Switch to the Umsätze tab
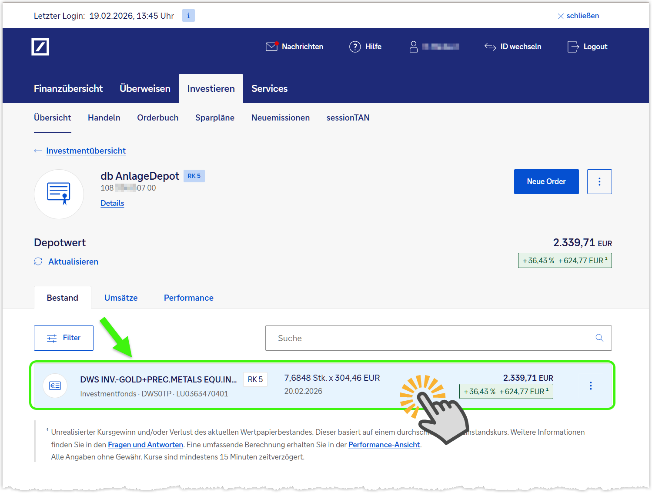Viewport: 652px width, 493px height. pos(121,298)
